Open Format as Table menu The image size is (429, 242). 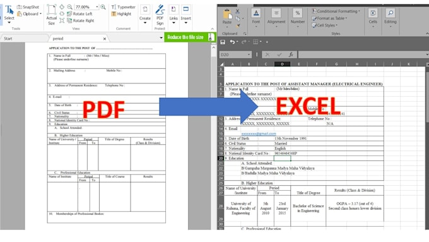point(329,18)
